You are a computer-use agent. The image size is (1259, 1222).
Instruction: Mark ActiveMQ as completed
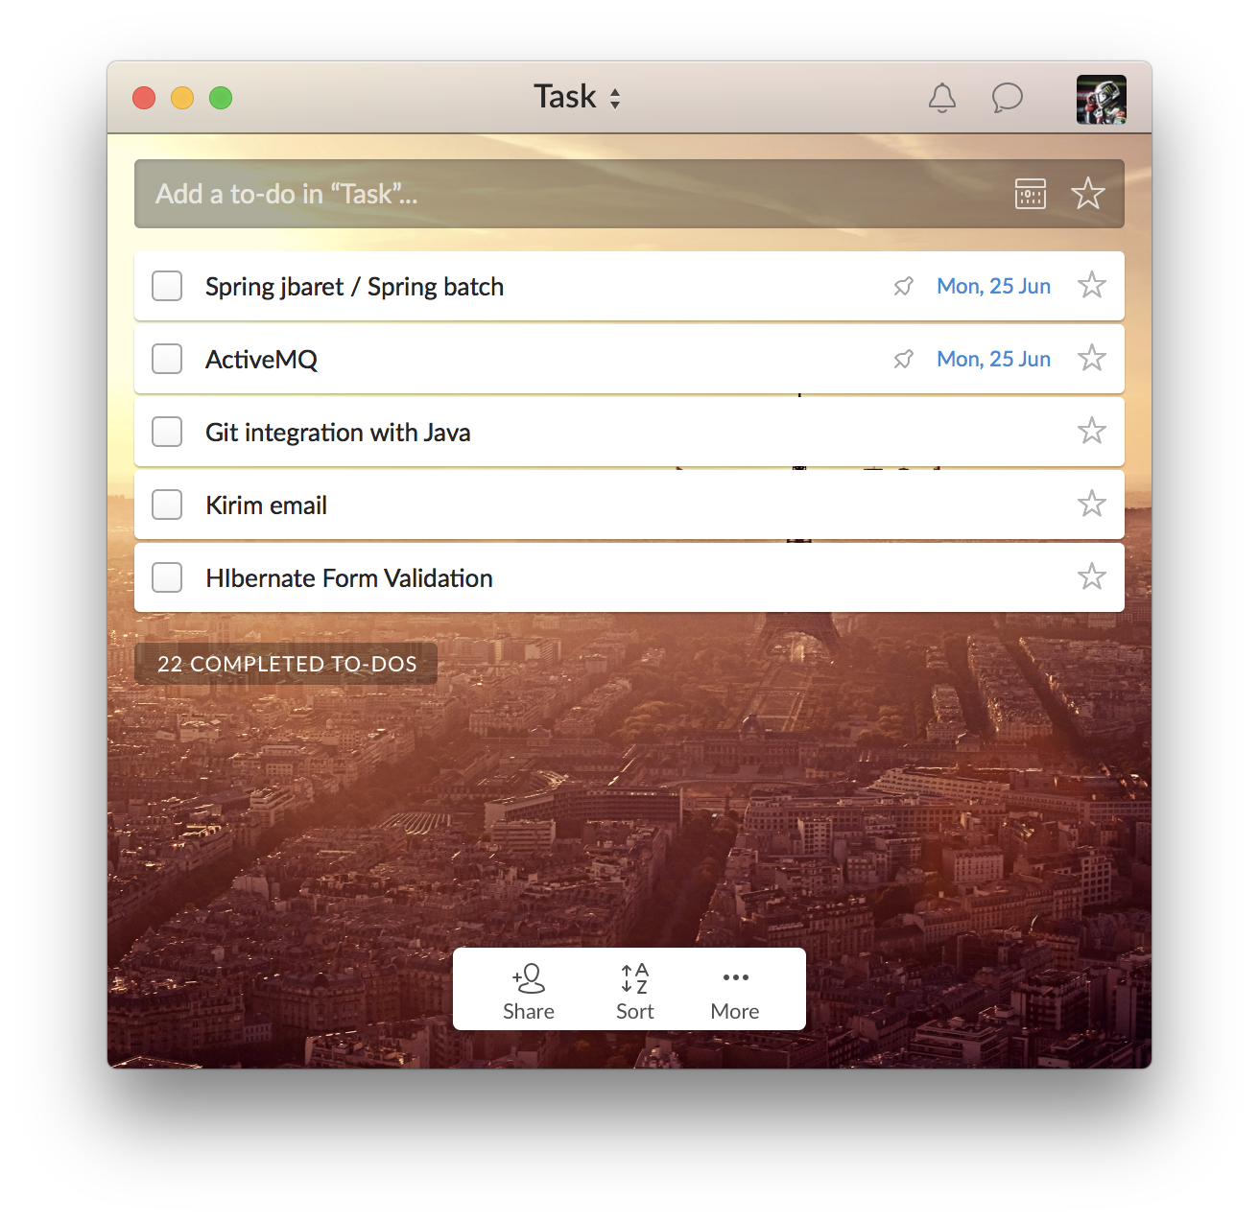167,359
